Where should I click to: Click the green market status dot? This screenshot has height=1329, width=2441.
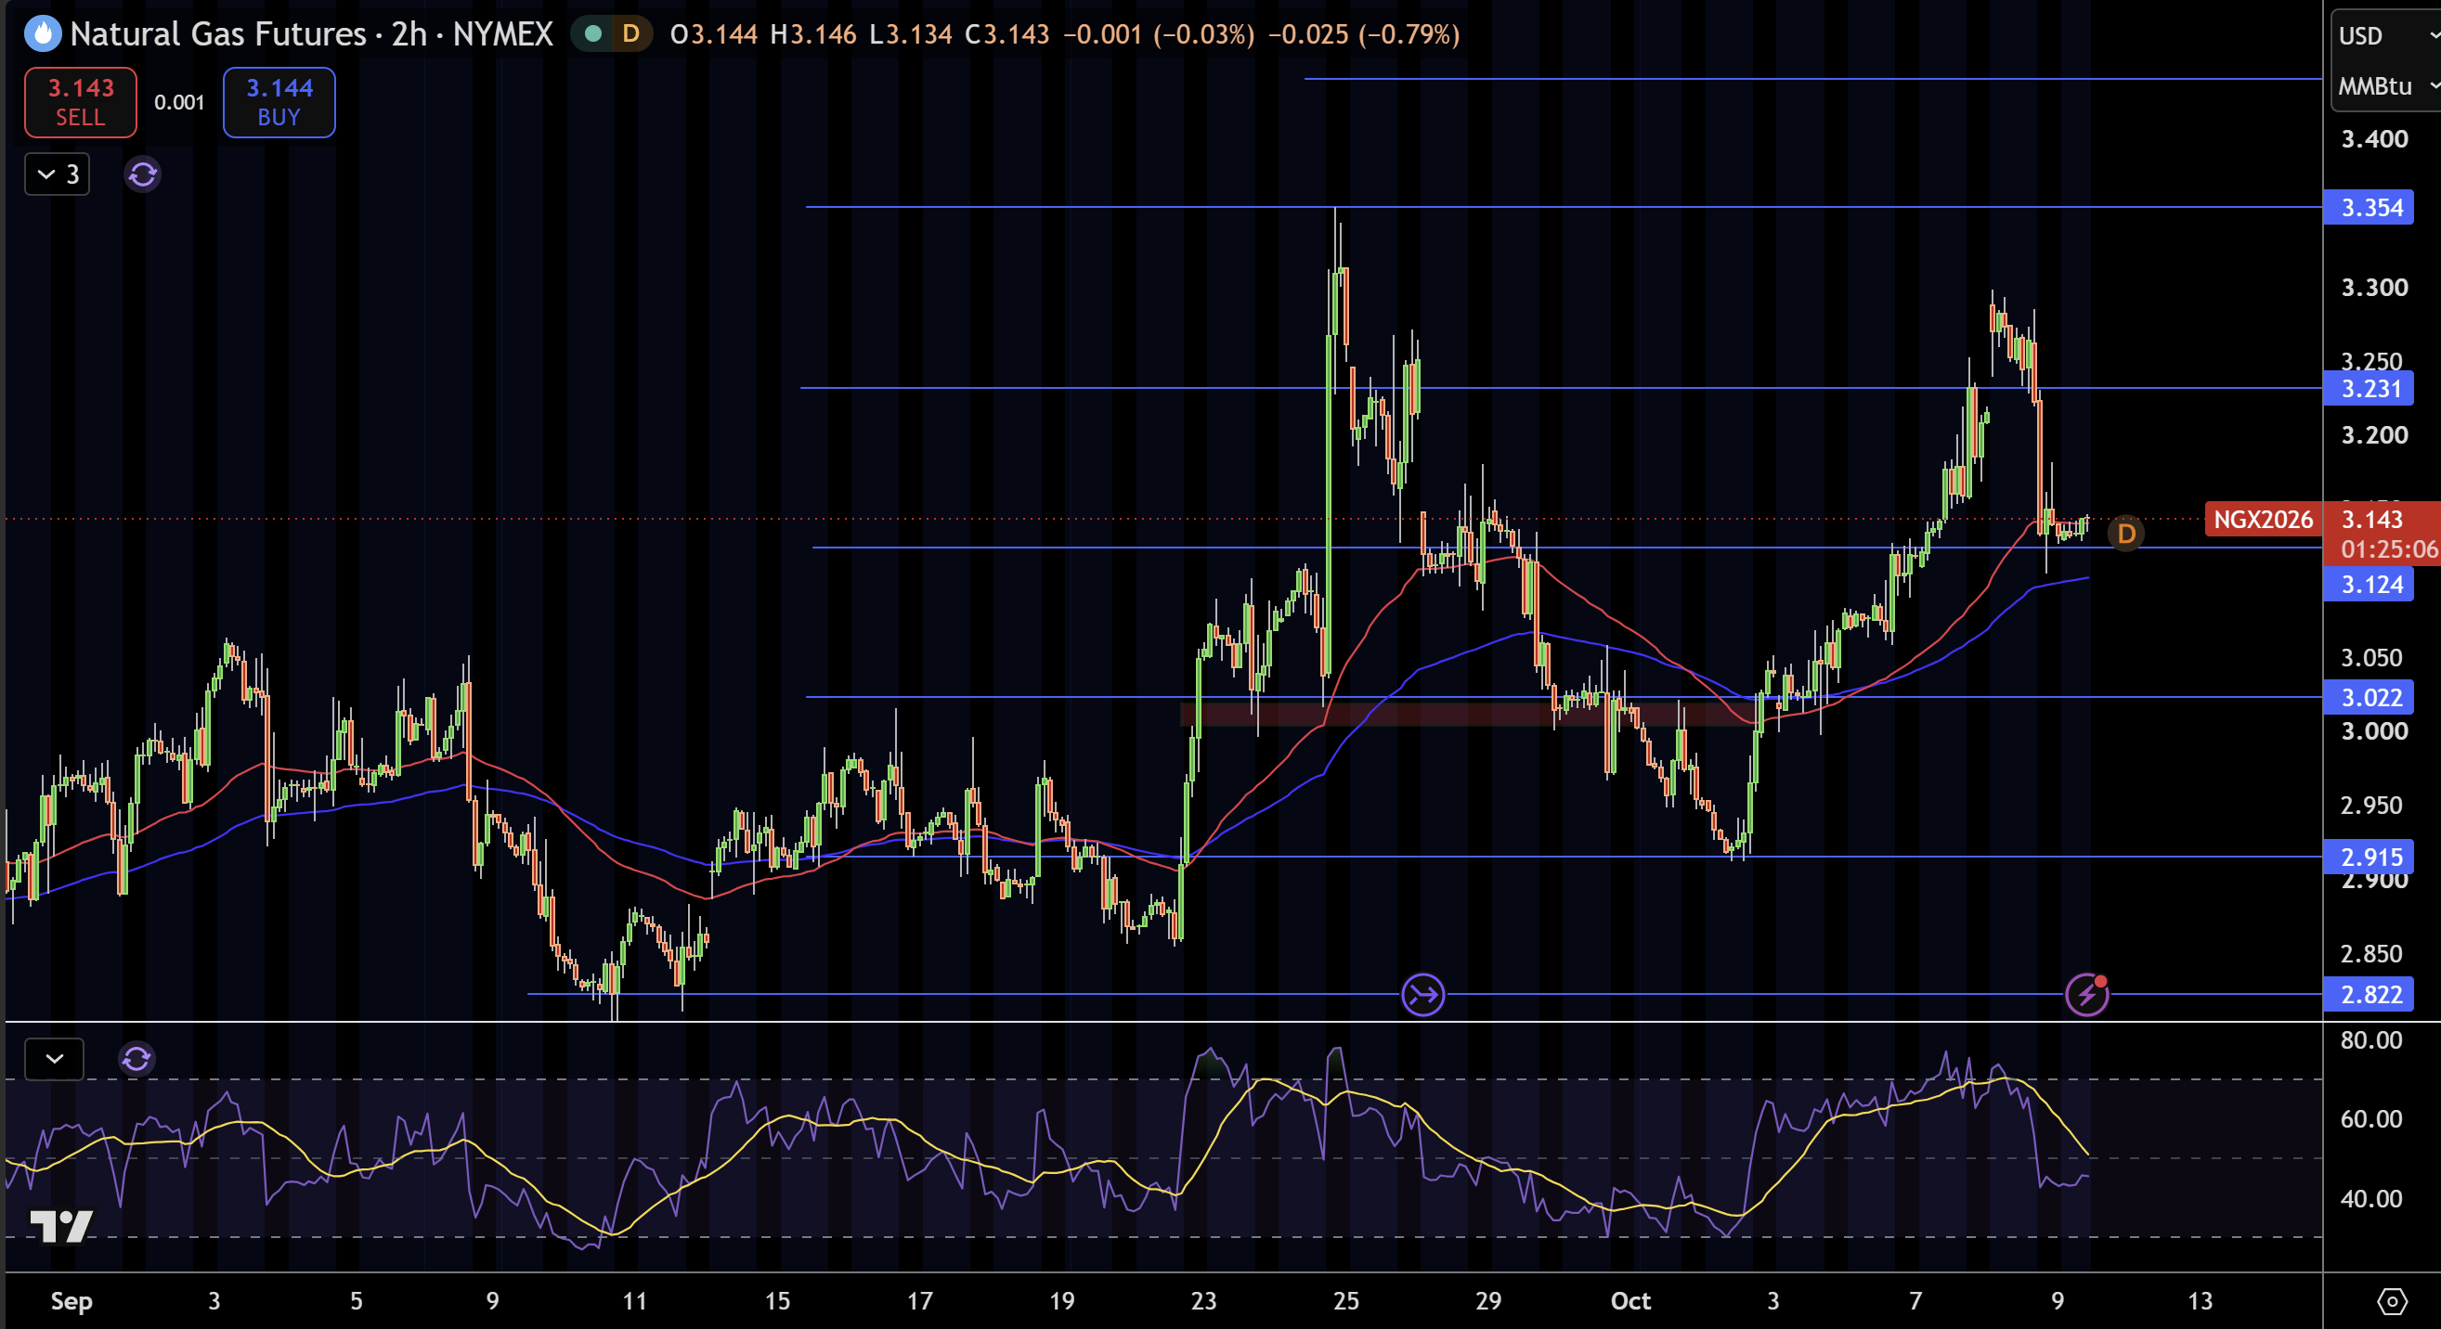coord(593,35)
